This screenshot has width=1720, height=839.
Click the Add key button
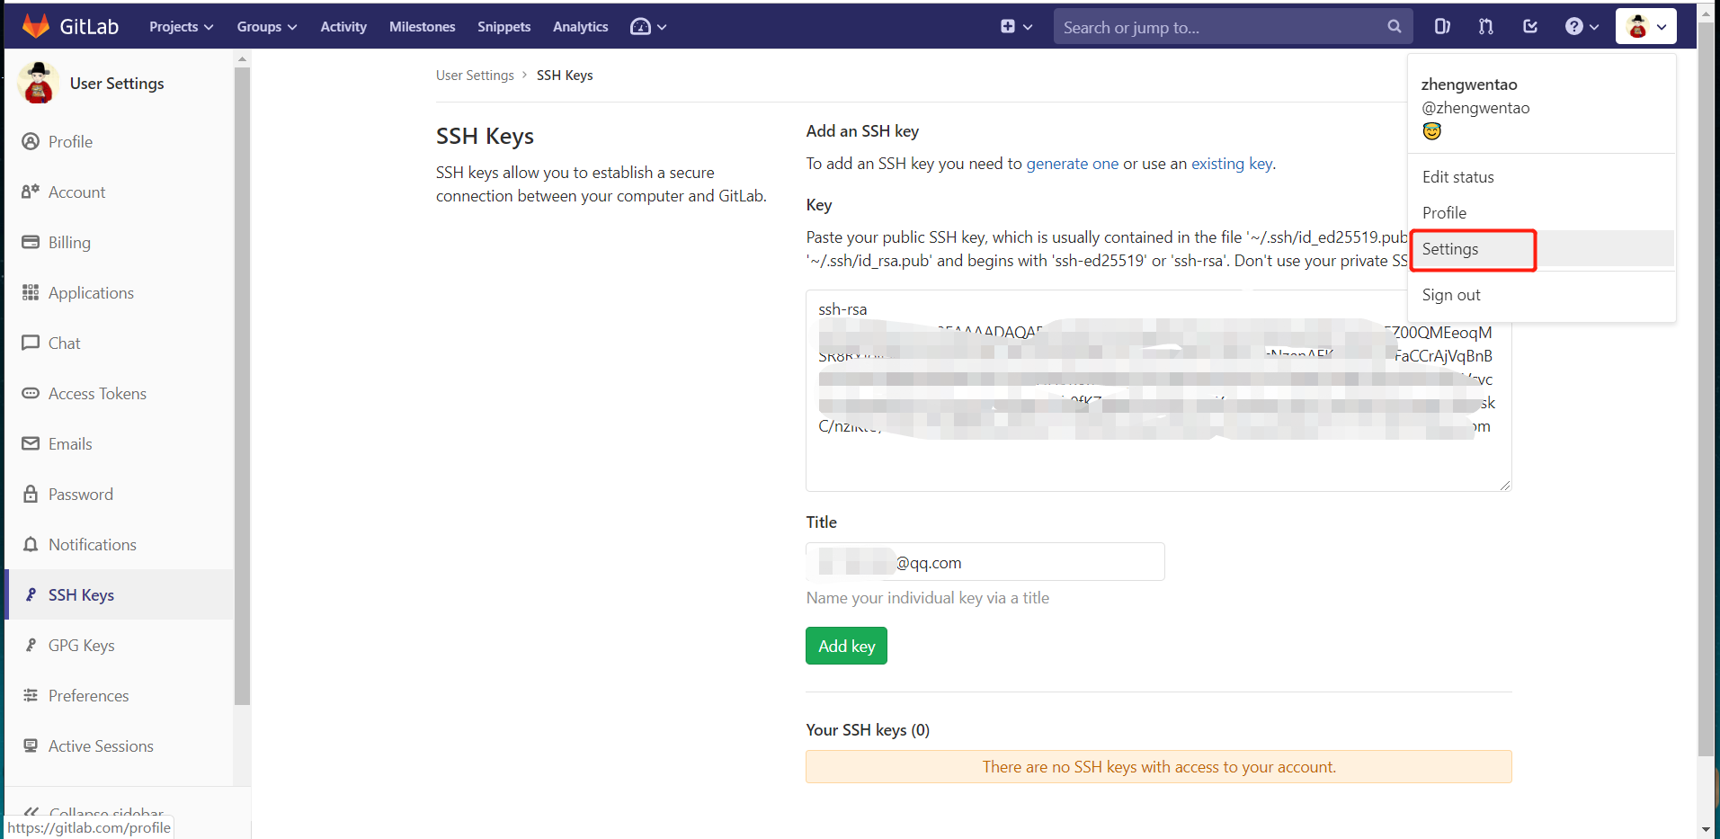point(845,645)
